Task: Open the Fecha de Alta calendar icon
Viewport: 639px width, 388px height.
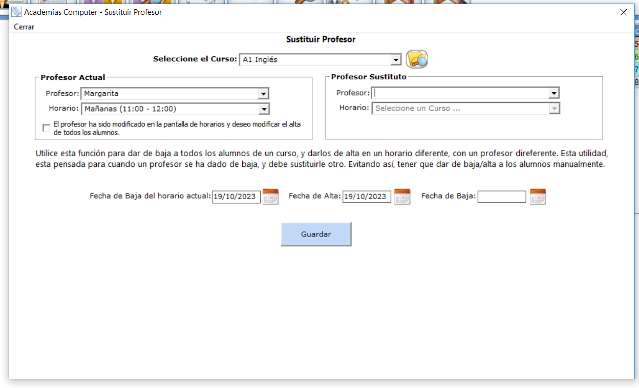Action: pyautogui.click(x=402, y=197)
